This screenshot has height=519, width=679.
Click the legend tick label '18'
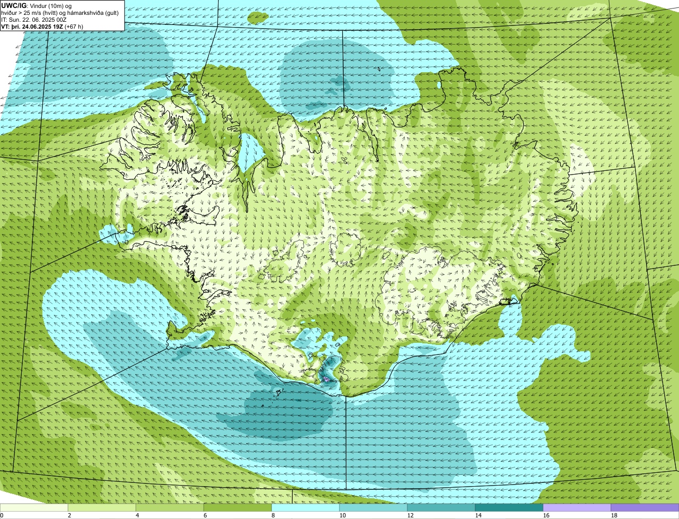[x=614, y=515]
